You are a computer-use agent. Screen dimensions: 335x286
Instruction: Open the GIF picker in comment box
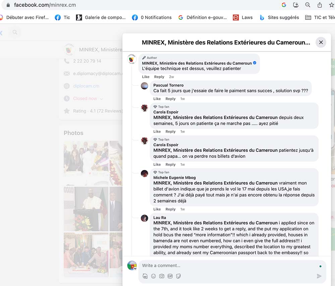click(170, 276)
